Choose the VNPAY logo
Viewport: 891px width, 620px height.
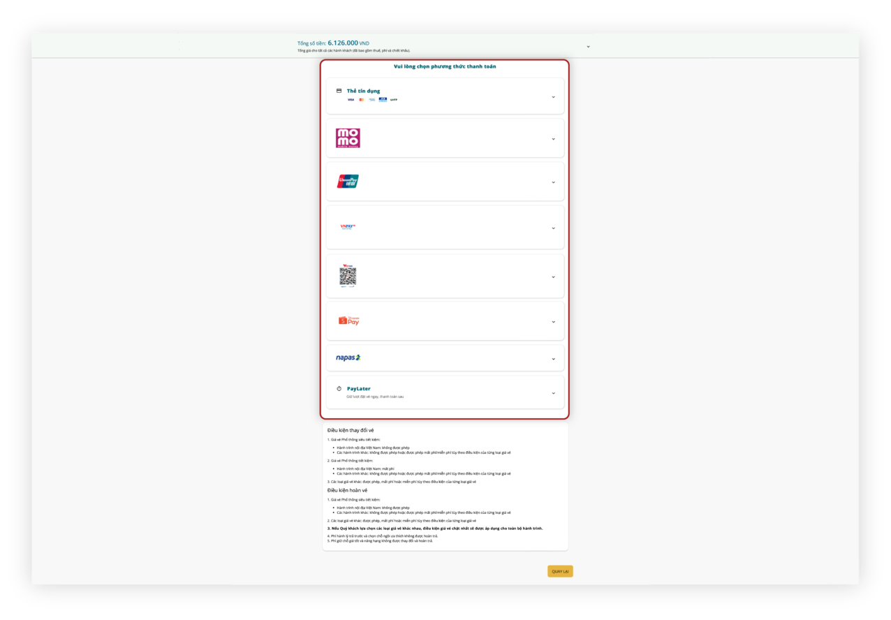[348, 226]
